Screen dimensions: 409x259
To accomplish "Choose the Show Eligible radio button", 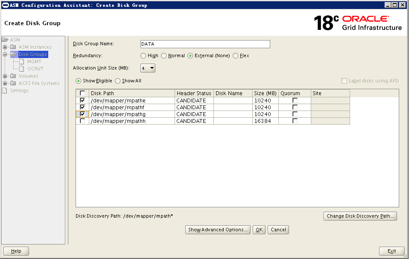I will pos(78,81).
